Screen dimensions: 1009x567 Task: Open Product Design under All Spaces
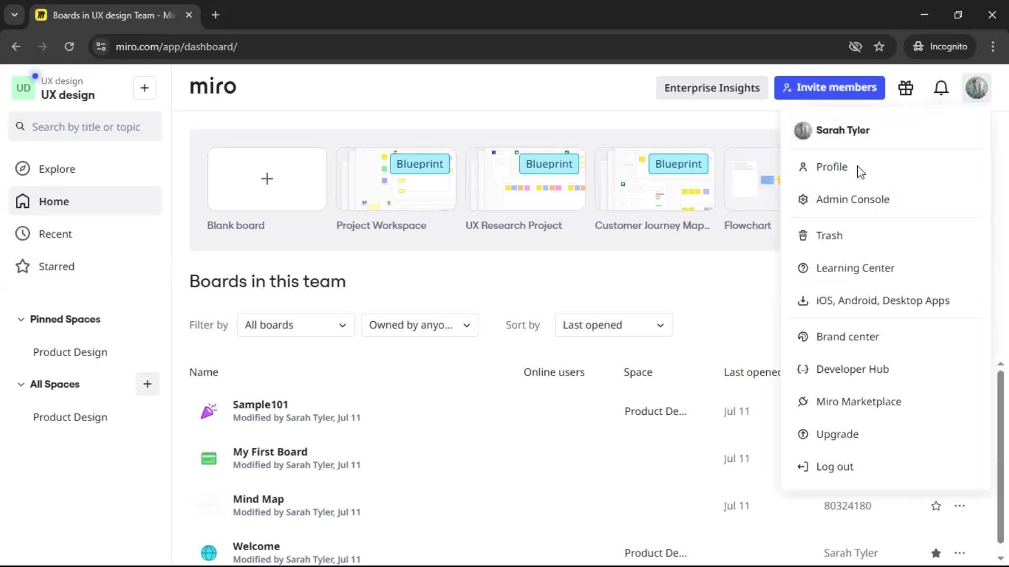(70, 417)
